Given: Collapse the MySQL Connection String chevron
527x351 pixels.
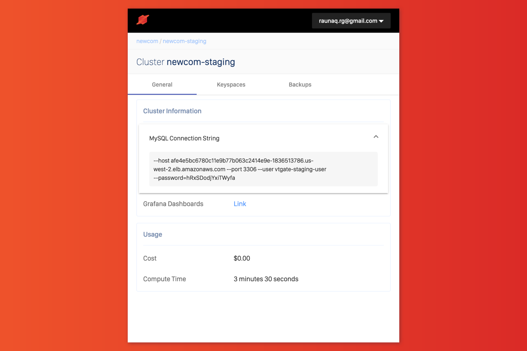Looking at the screenshot, I should click(376, 137).
